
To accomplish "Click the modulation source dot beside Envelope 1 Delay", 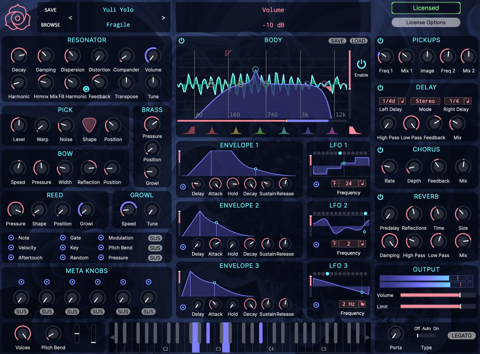I will tap(183, 187).
